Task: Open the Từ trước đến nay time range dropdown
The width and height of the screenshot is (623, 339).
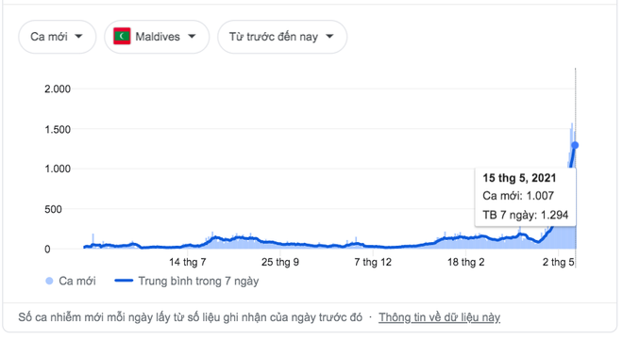Action: tap(282, 37)
